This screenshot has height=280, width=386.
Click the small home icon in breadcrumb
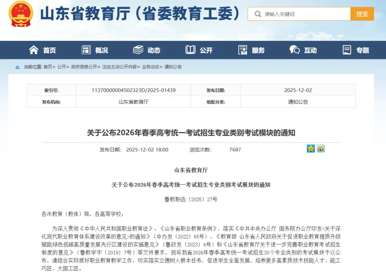click(x=18, y=67)
